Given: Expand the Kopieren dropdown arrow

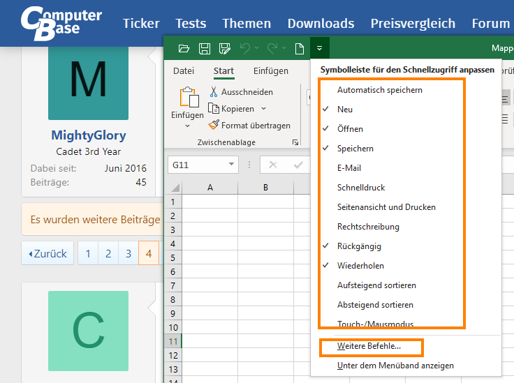Looking at the screenshot, I should click(263, 108).
